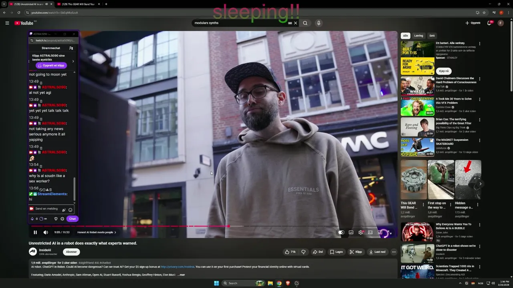Pause the video
Image resolution: width=513 pixels, height=288 pixels.
pyautogui.click(x=35, y=232)
